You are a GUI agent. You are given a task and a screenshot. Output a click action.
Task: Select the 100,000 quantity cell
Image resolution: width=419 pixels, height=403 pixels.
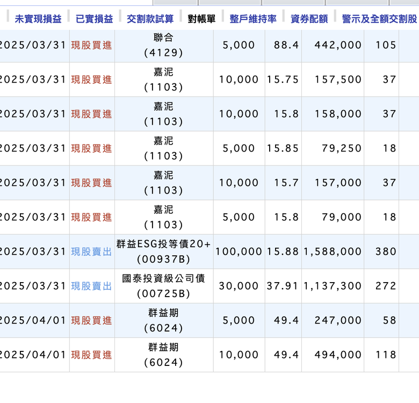[x=239, y=252]
